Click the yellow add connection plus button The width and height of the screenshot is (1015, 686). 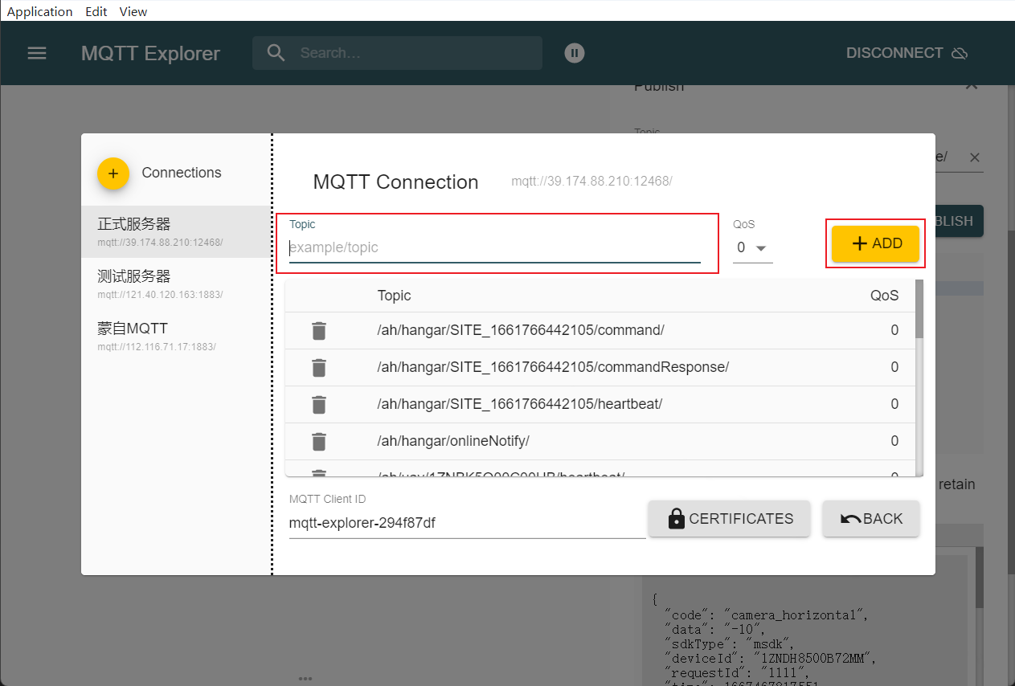click(113, 174)
